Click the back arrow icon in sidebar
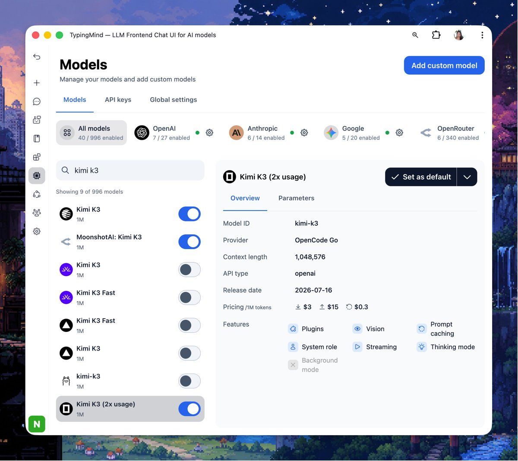Viewport: 518px width, 461px height. click(37, 57)
